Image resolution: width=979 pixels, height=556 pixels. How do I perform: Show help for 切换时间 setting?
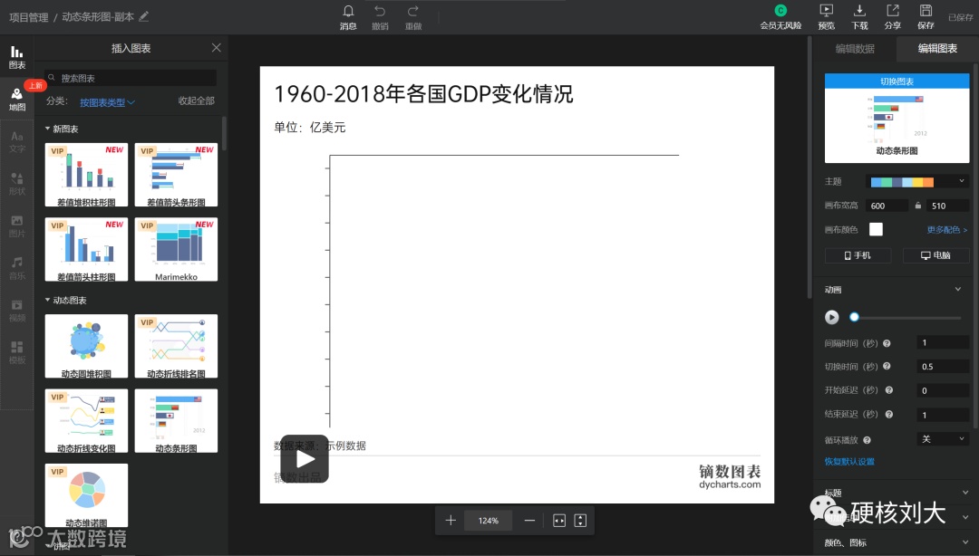click(x=887, y=367)
